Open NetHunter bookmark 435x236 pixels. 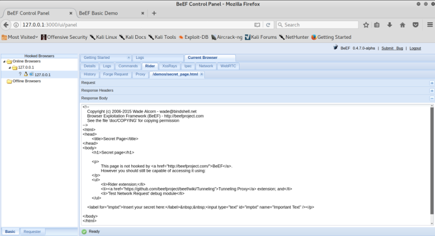pyautogui.click(x=294, y=37)
